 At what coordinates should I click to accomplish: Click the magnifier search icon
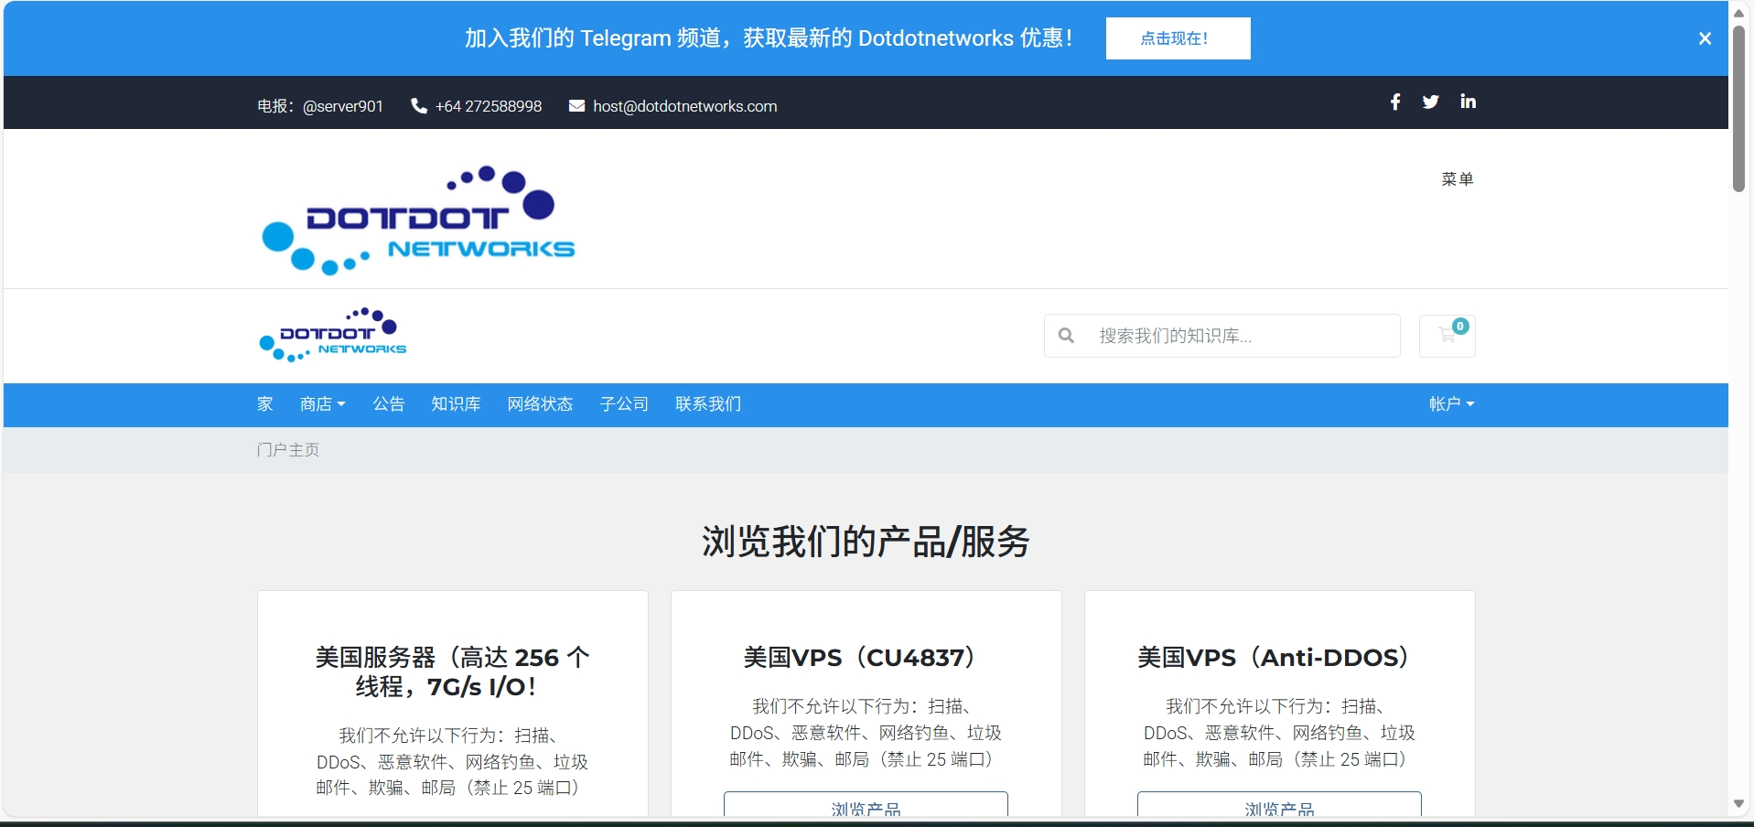[1066, 336]
